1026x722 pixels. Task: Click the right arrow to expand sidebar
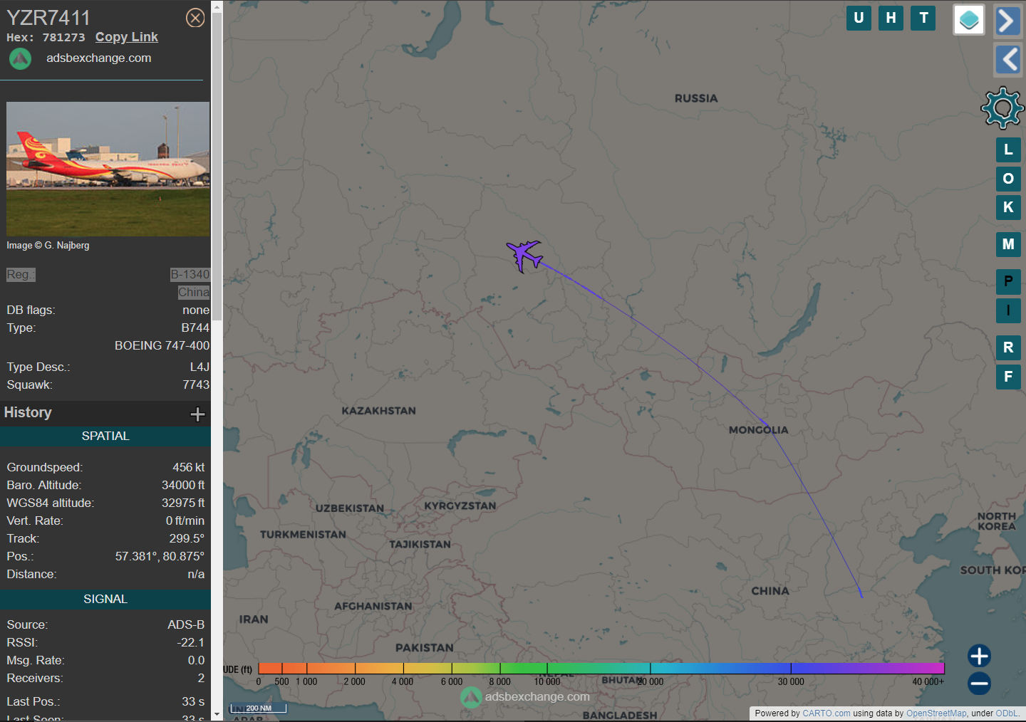pyautogui.click(x=1007, y=21)
